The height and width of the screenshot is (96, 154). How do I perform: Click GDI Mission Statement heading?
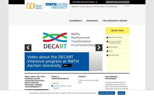(x=111, y=78)
